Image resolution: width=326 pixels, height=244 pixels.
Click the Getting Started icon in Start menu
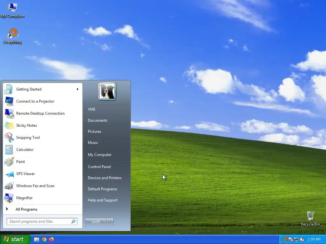[x=9, y=89]
